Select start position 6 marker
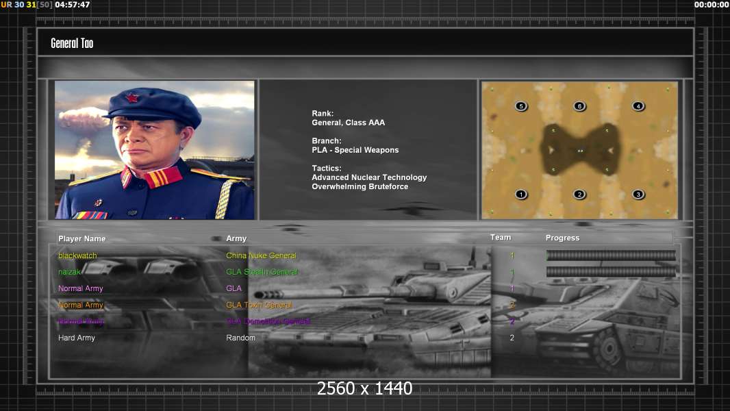This screenshot has width=730, height=411. click(x=579, y=106)
